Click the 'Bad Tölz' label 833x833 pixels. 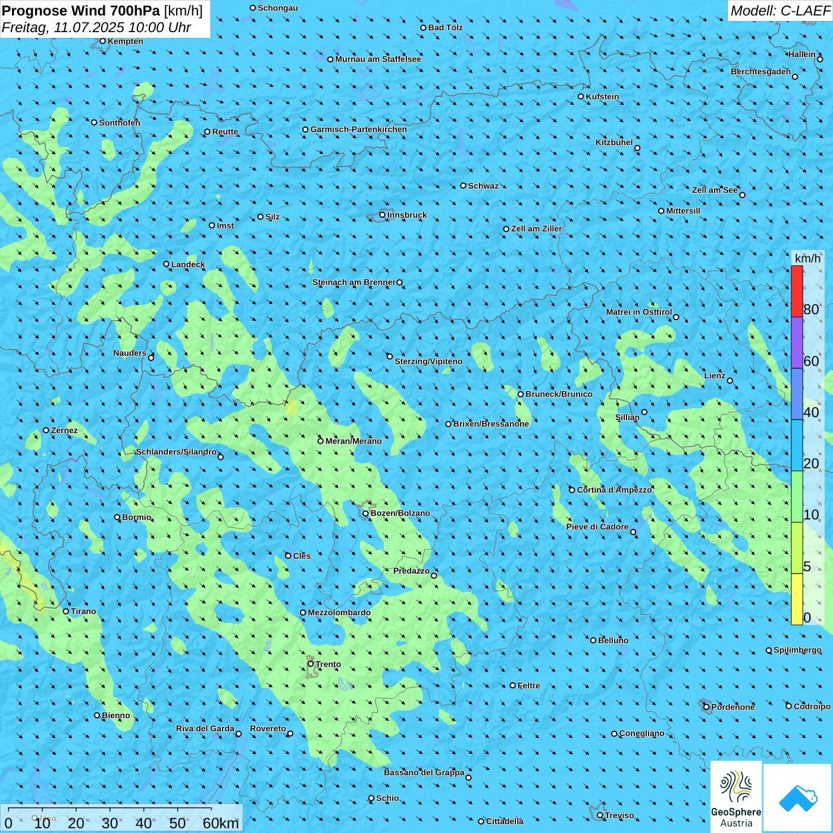point(446,27)
